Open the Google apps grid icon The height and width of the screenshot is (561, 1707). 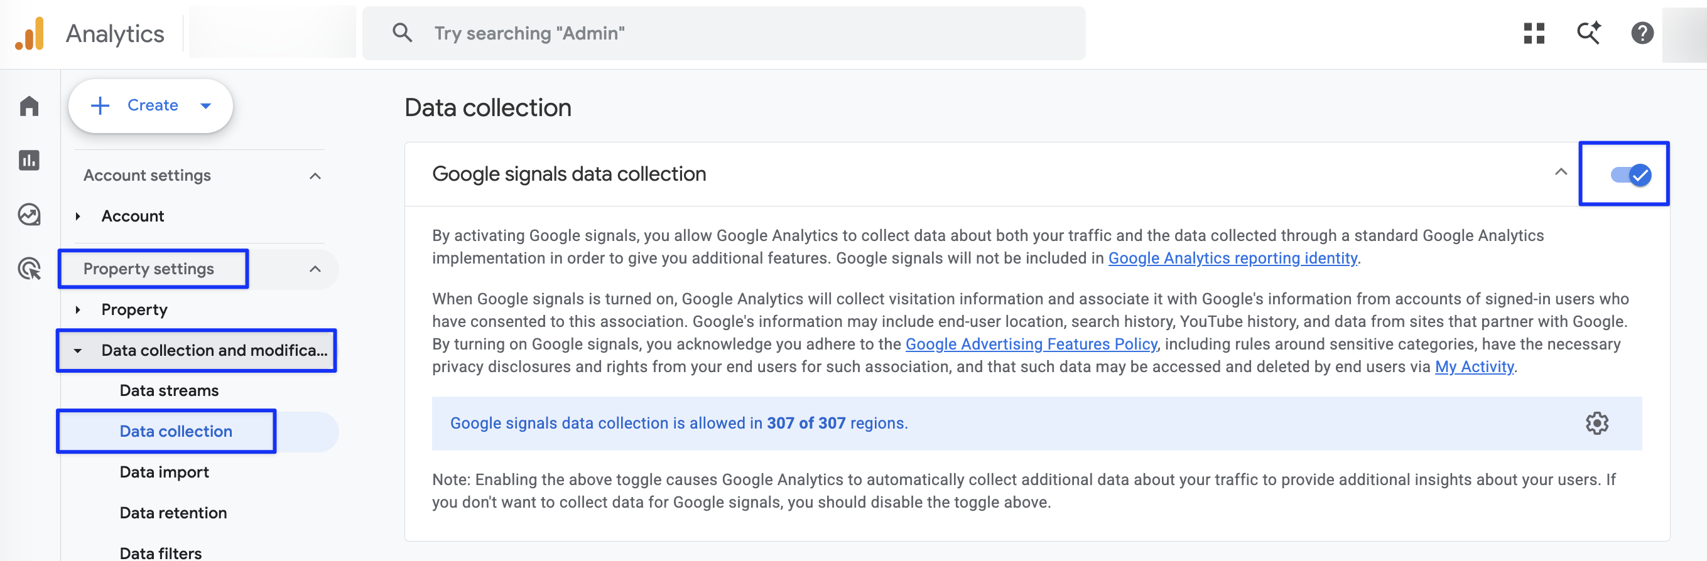click(1534, 33)
